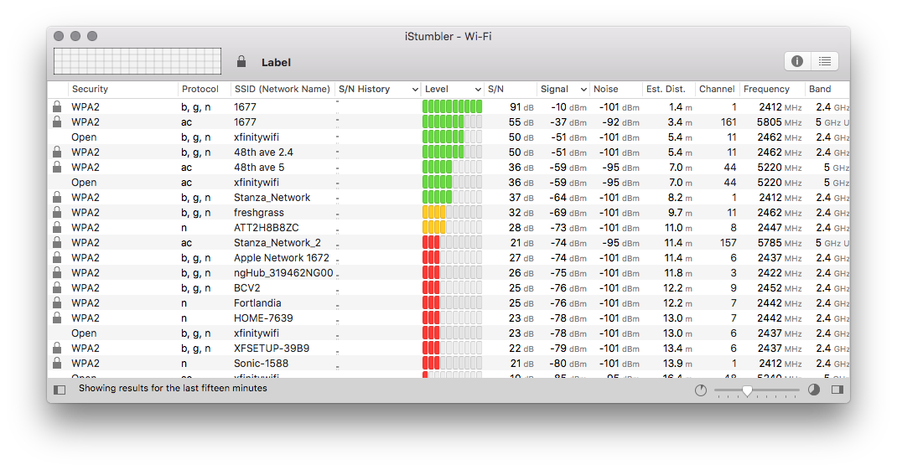The width and height of the screenshot is (897, 470).
Task: Click lock icon of HOME-7639 row
Action: point(57,318)
